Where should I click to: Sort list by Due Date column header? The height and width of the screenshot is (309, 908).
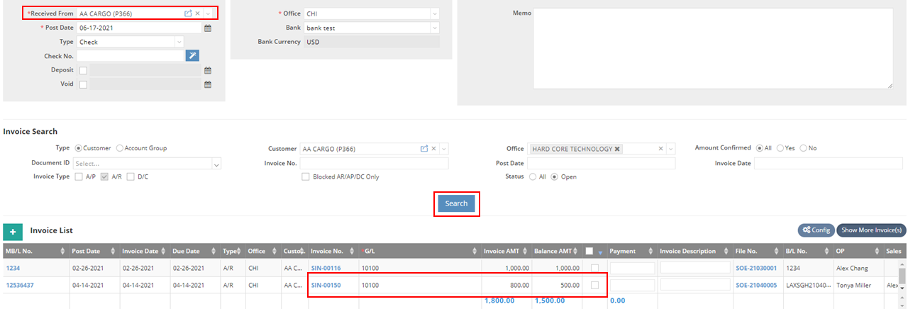coord(189,252)
